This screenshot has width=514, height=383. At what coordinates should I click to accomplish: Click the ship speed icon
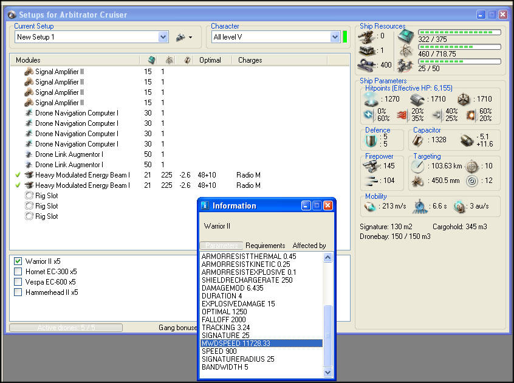pyautogui.click(x=370, y=207)
